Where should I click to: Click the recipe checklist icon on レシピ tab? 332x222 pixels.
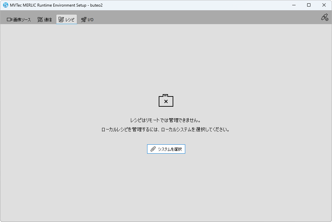click(61, 20)
